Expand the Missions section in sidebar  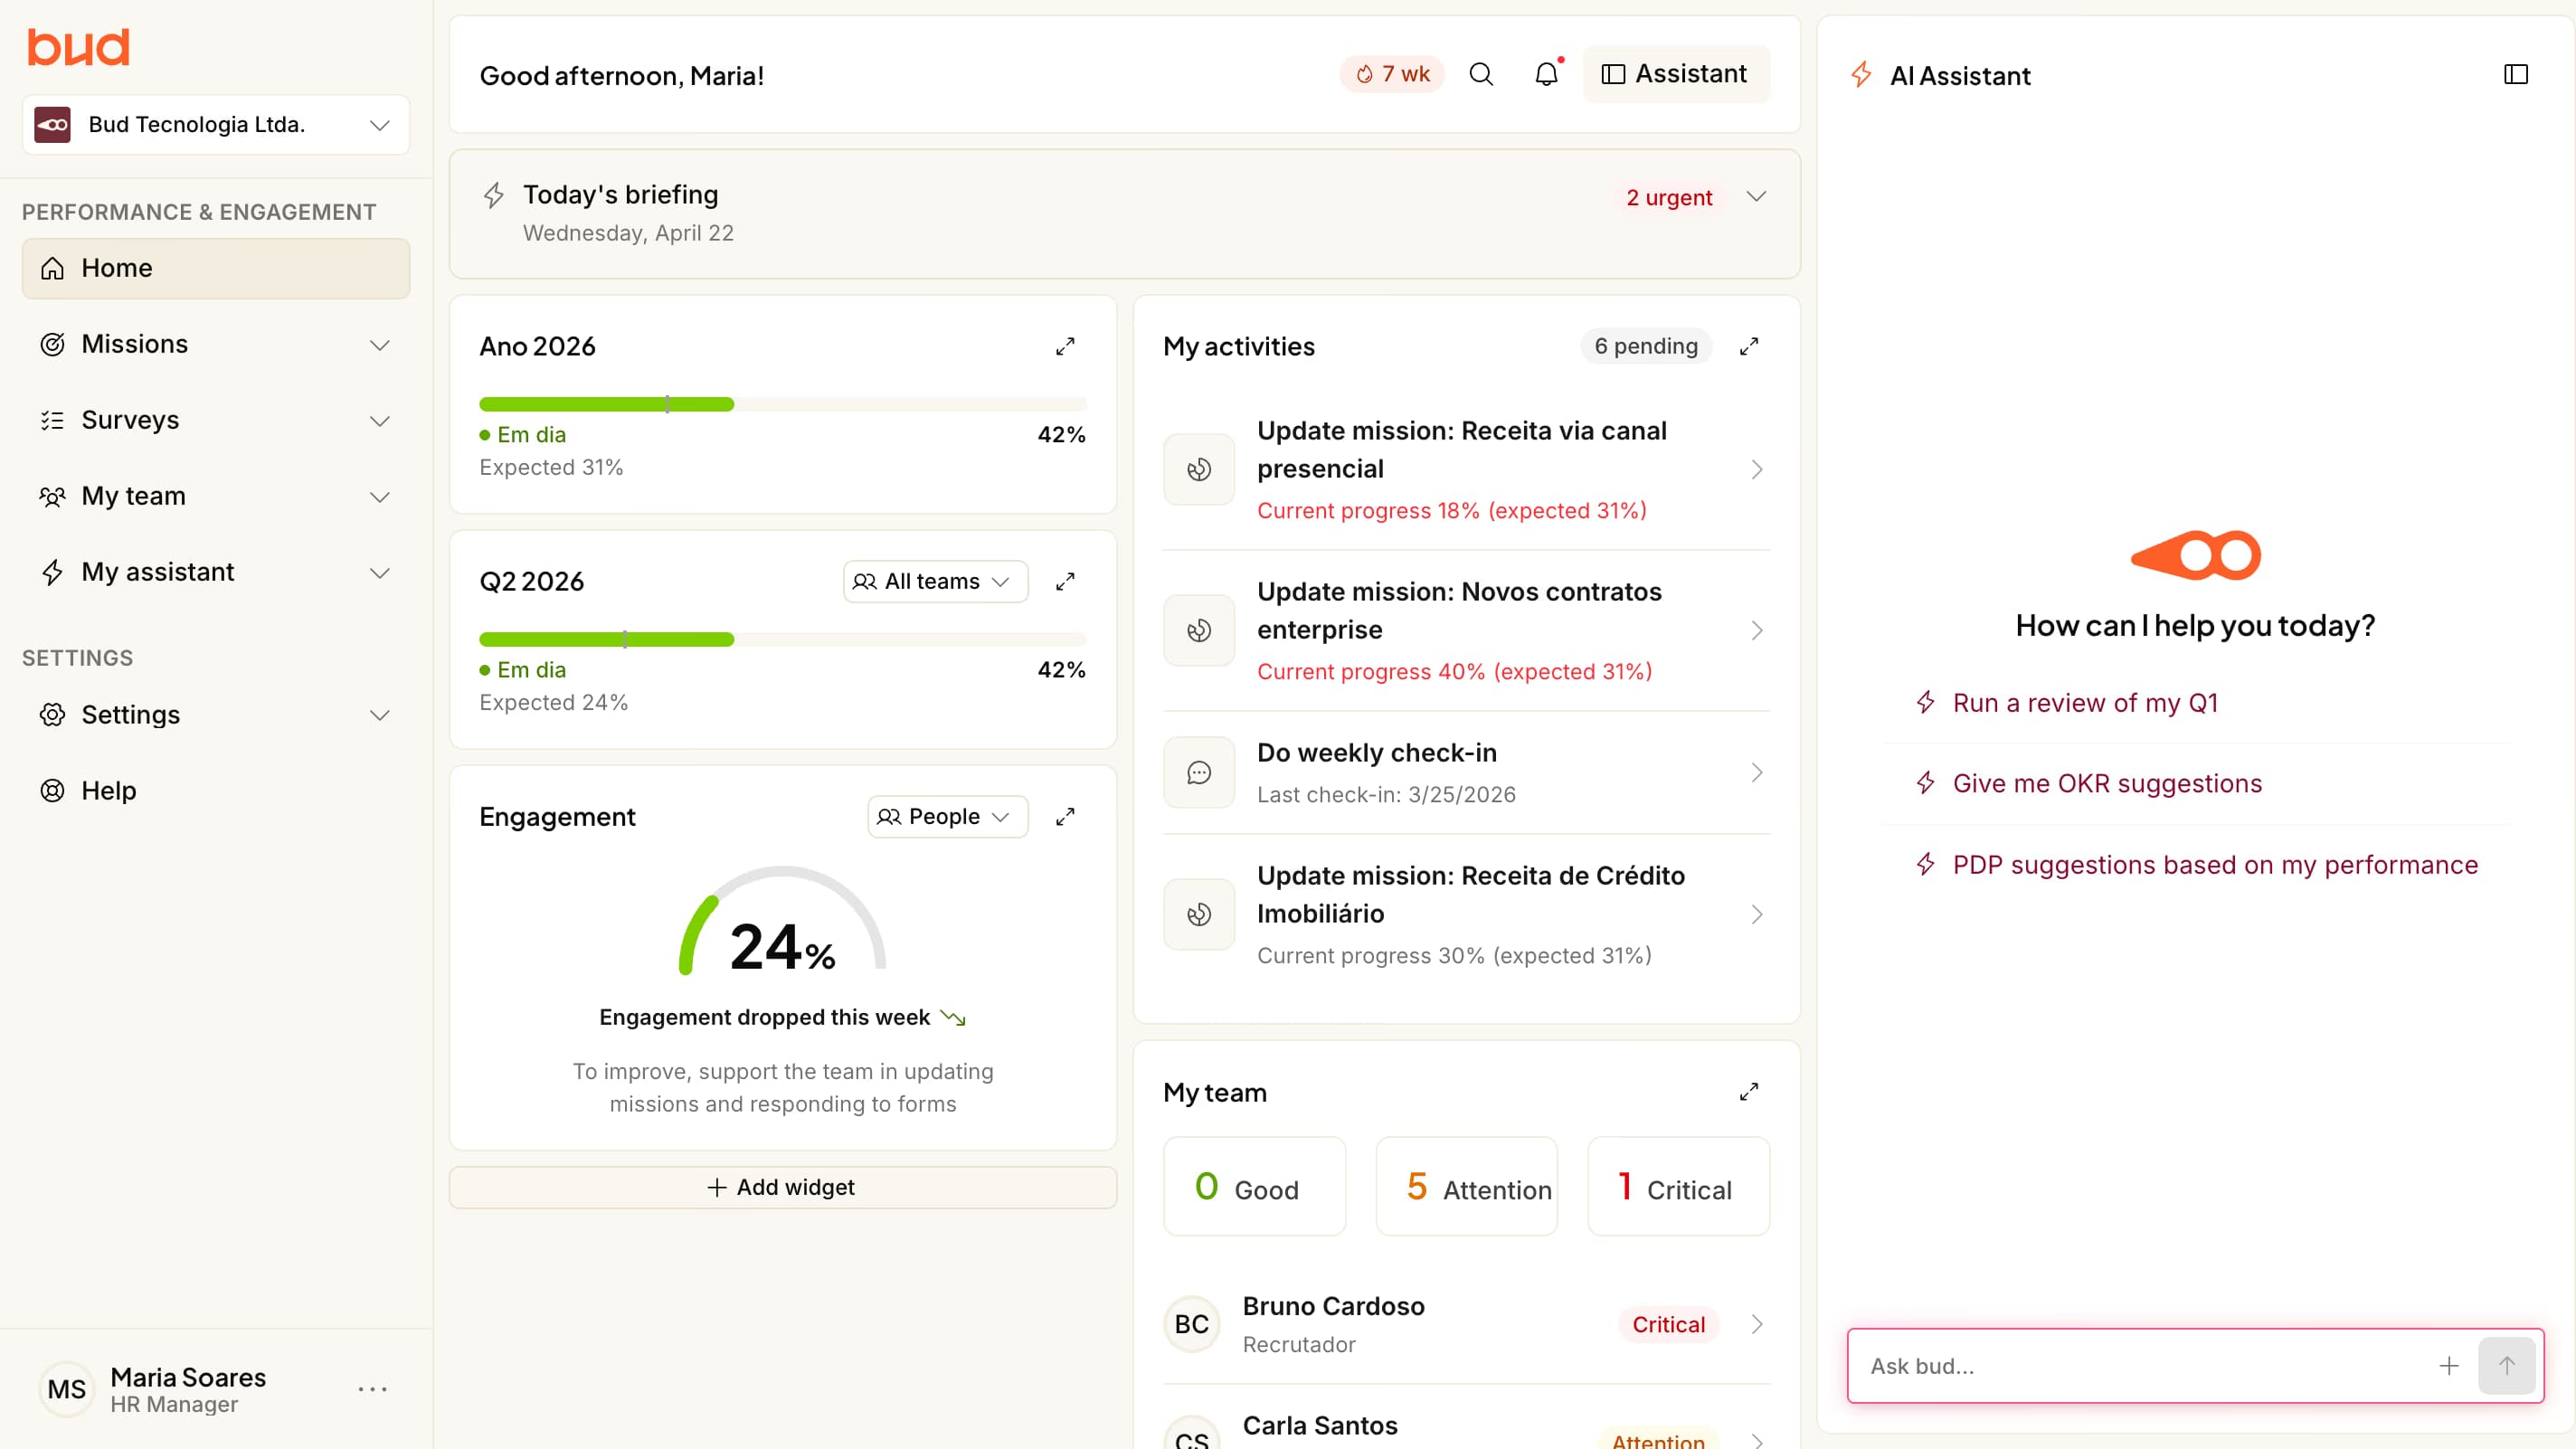(379, 344)
